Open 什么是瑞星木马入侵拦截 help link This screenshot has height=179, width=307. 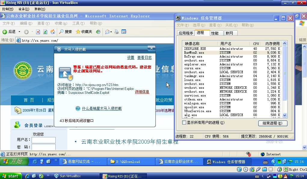pyautogui.click(x=102, y=109)
